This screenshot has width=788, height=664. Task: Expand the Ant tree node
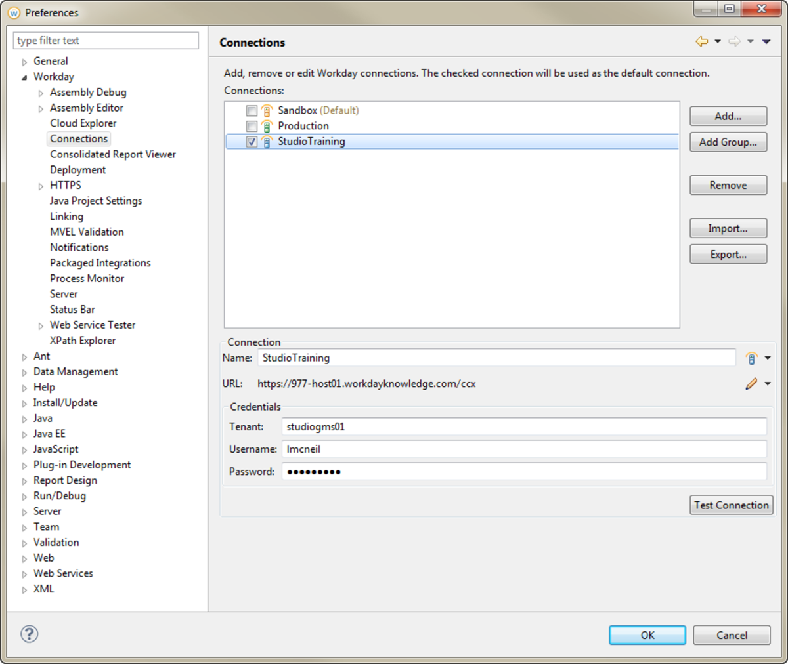[24, 357]
